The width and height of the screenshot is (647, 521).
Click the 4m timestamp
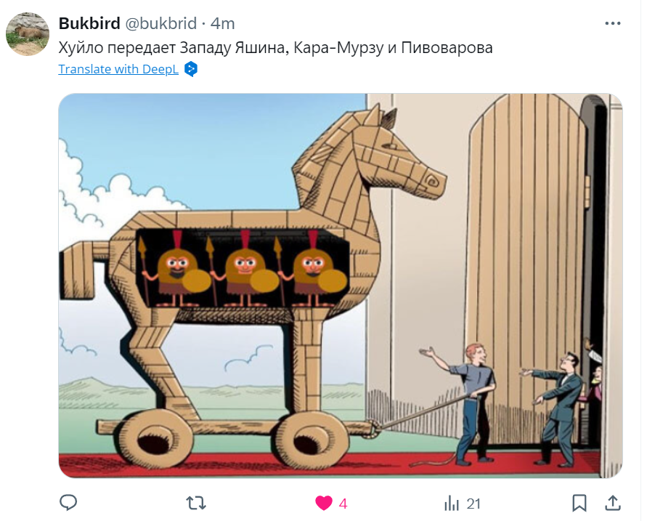tap(222, 23)
